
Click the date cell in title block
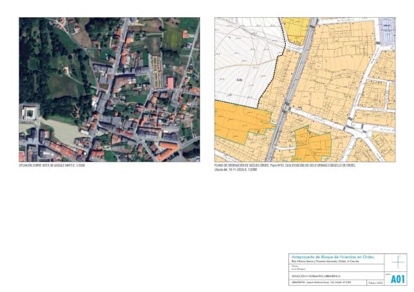[x=374, y=282]
